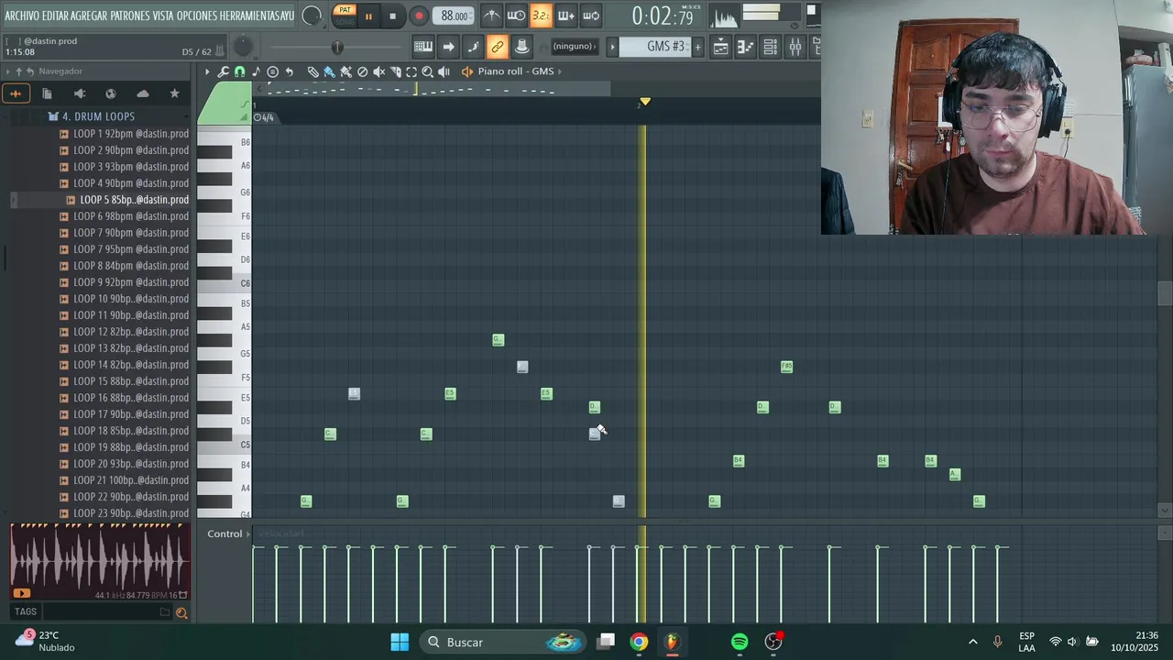1173x660 pixels.
Task: Open the Mixer view icon
Action: coord(795,47)
